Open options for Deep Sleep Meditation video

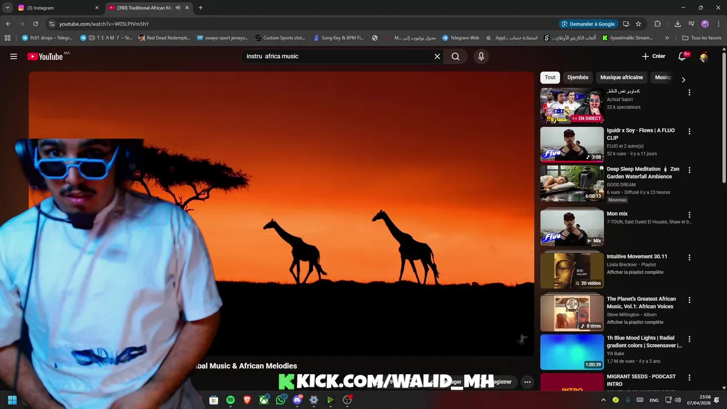pos(690,170)
